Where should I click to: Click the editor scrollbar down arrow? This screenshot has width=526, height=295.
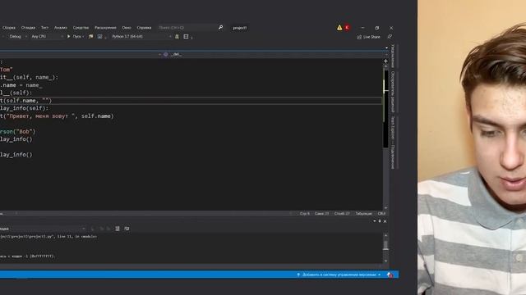[385, 207]
